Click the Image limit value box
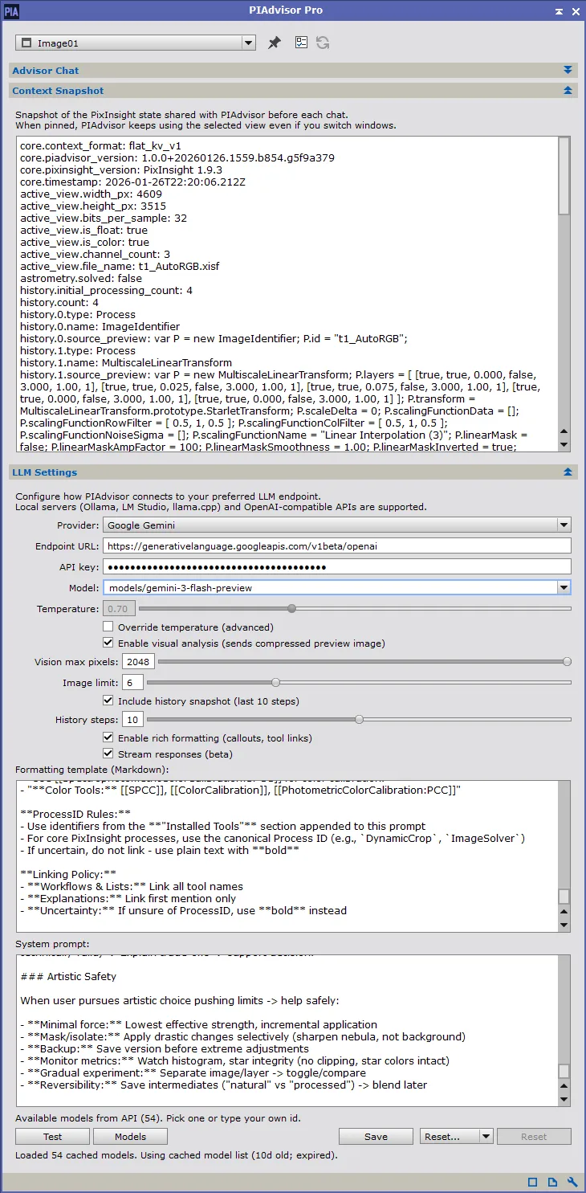The width and height of the screenshot is (586, 1193). tap(132, 682)
